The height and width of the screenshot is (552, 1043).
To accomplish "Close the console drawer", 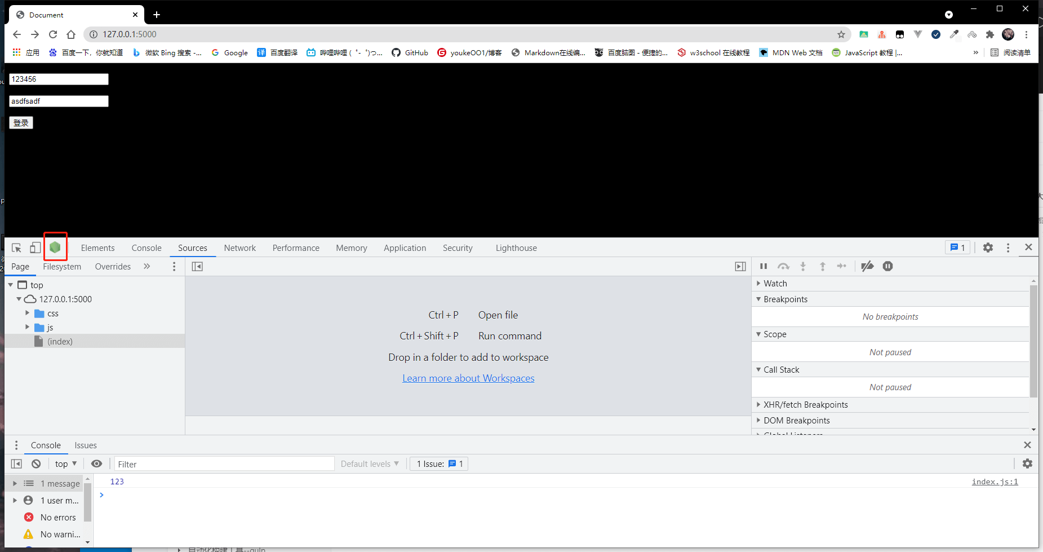I will [1027, 445].
